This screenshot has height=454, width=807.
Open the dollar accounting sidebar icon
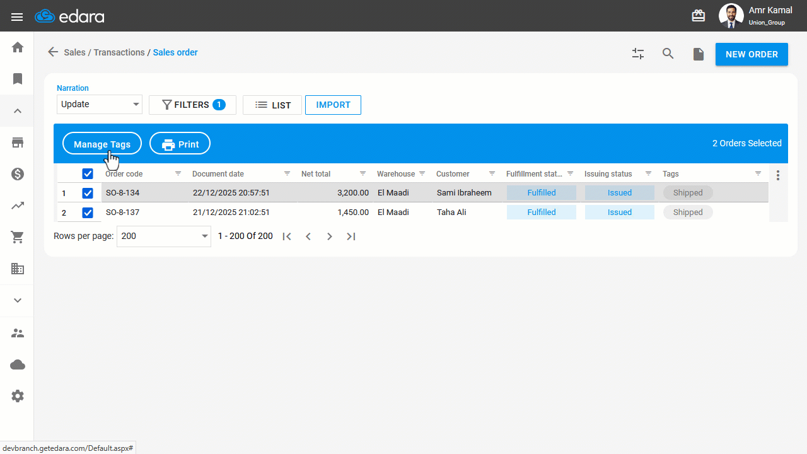point(18,174)
